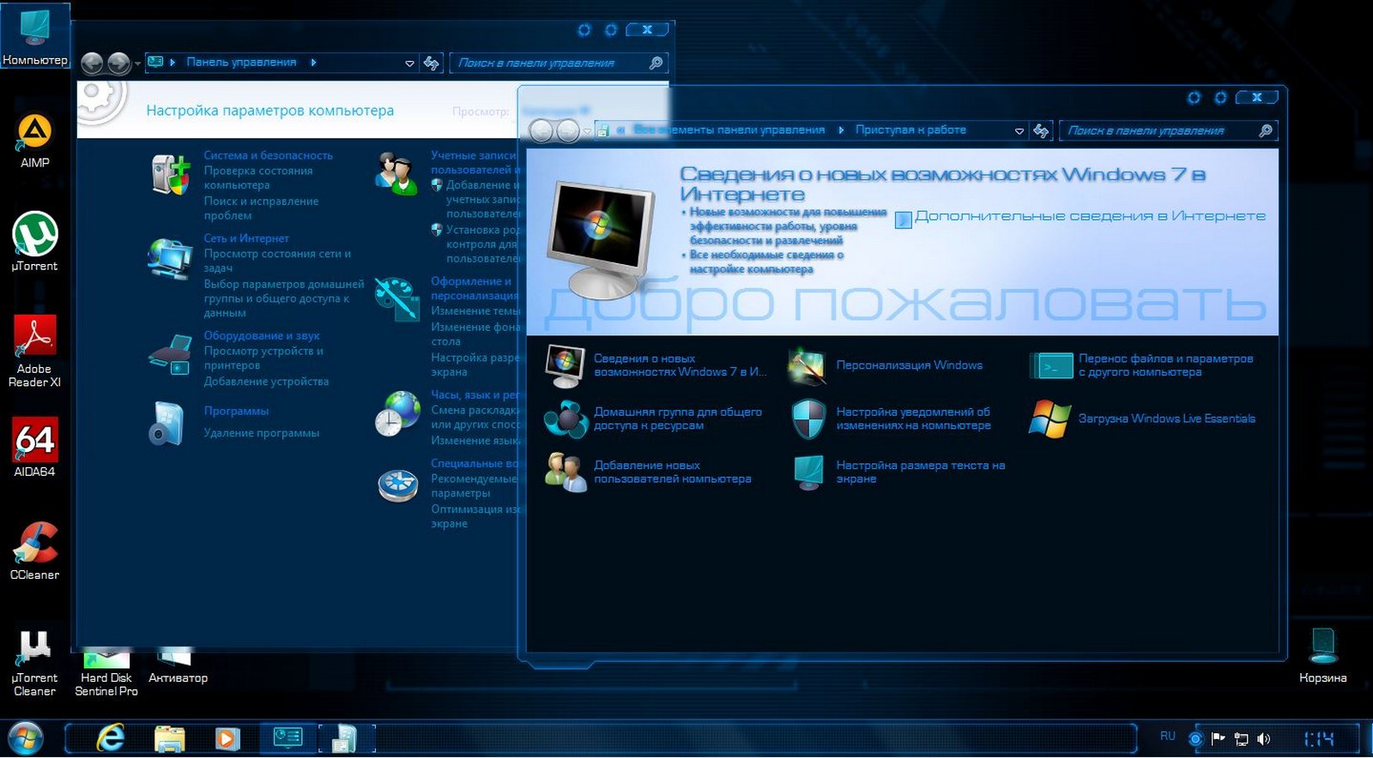Open Поиск и исправление проблем link

pyautogui.click(x=261, y=208)
